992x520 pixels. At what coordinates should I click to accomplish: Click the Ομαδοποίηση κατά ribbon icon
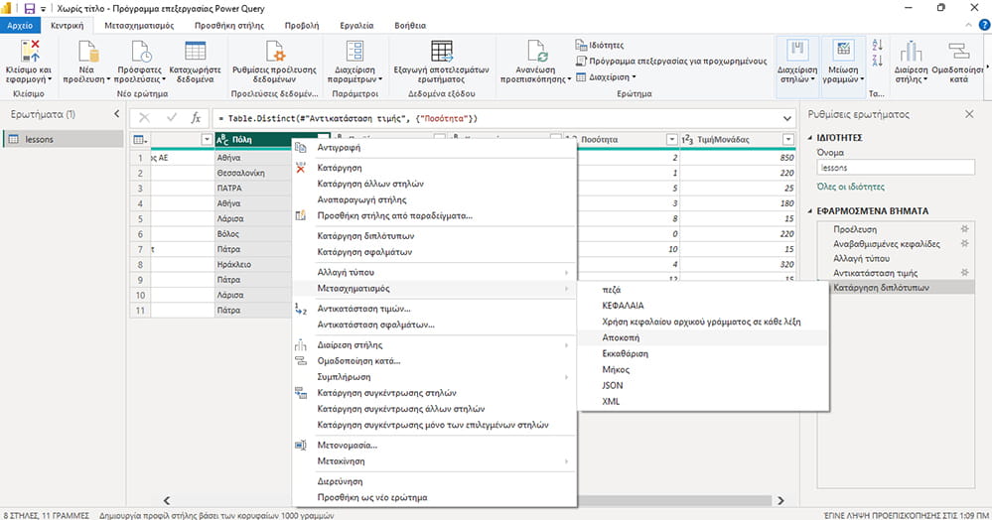(958, 51)
